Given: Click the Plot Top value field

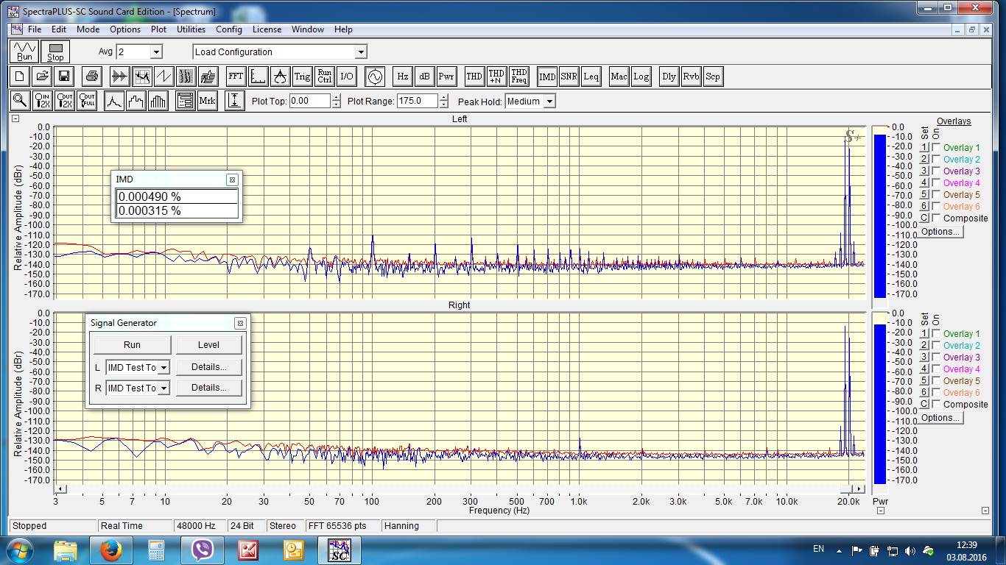Looking at the screenshot, I should pyautogui.click(x=309, y=102).
